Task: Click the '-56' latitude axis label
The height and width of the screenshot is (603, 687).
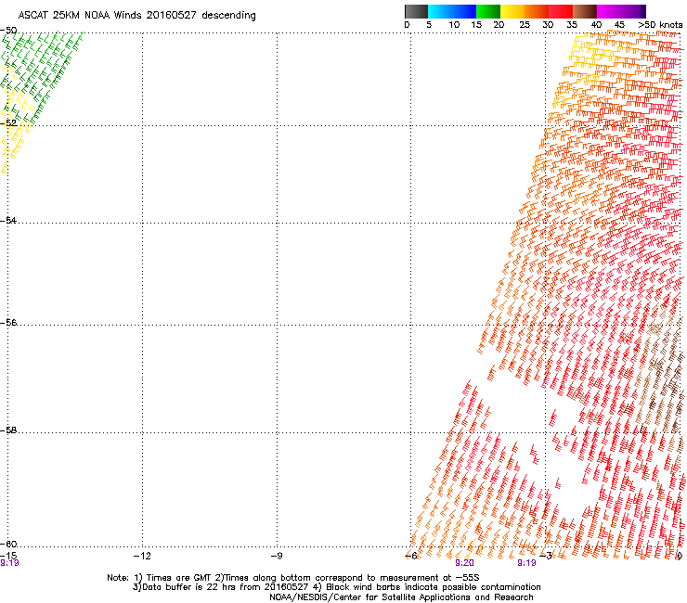Action: click(x=8, y=323)
